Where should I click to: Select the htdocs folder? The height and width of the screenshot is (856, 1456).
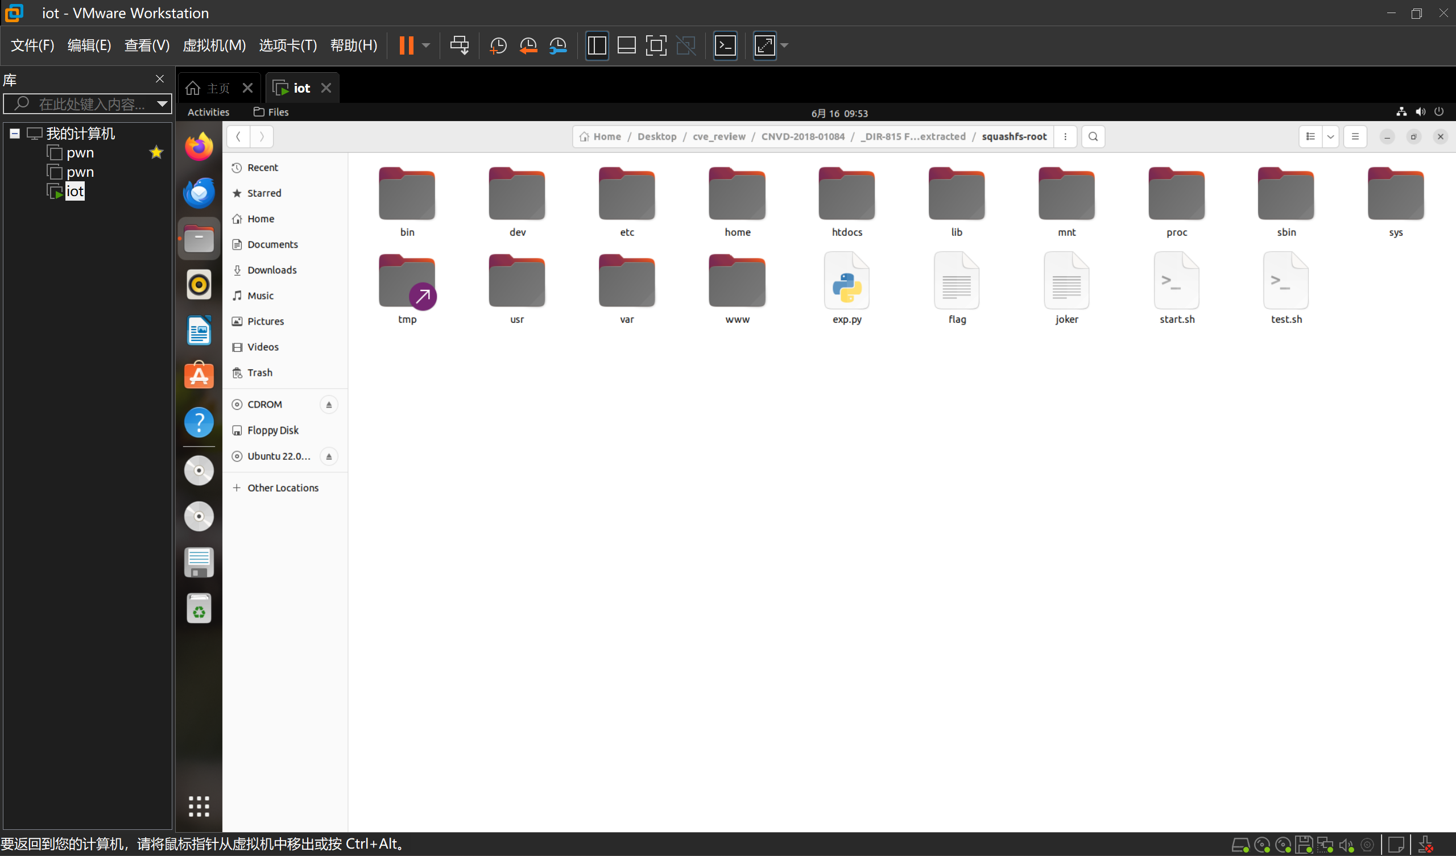[846, 202]
